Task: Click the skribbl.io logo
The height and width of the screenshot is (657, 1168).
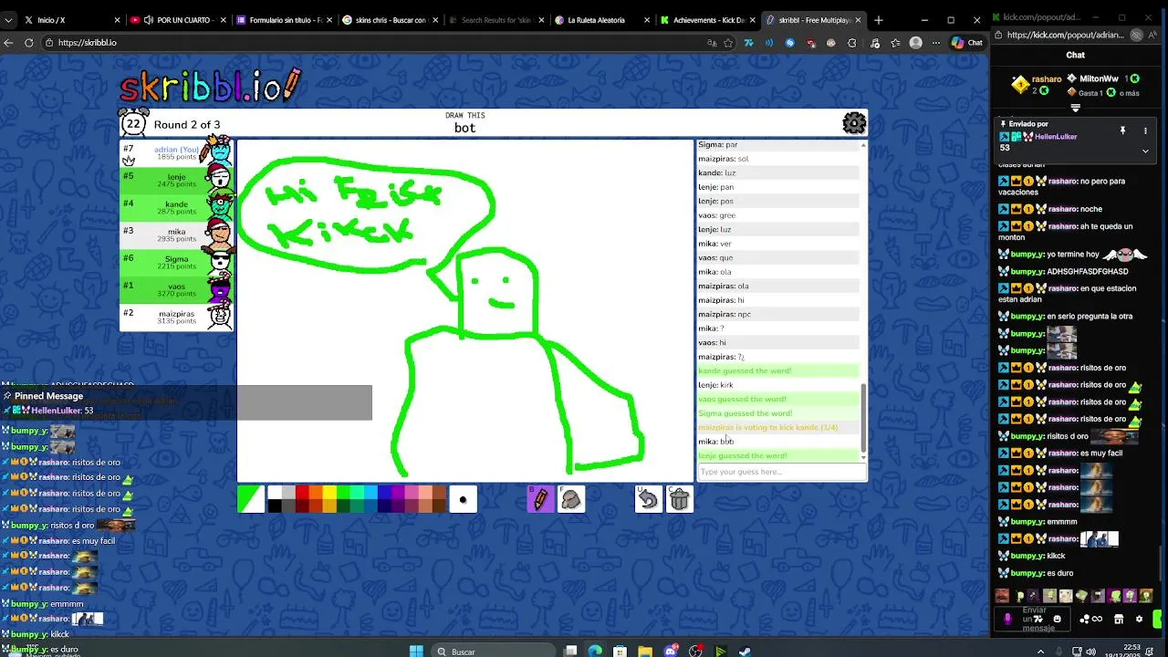Action: point(210,87)
